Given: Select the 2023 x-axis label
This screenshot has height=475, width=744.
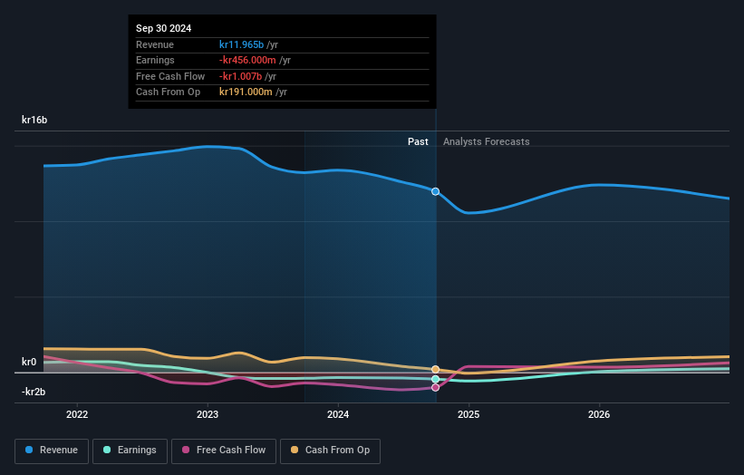Looking at the screenshot, I should point(208,414).
